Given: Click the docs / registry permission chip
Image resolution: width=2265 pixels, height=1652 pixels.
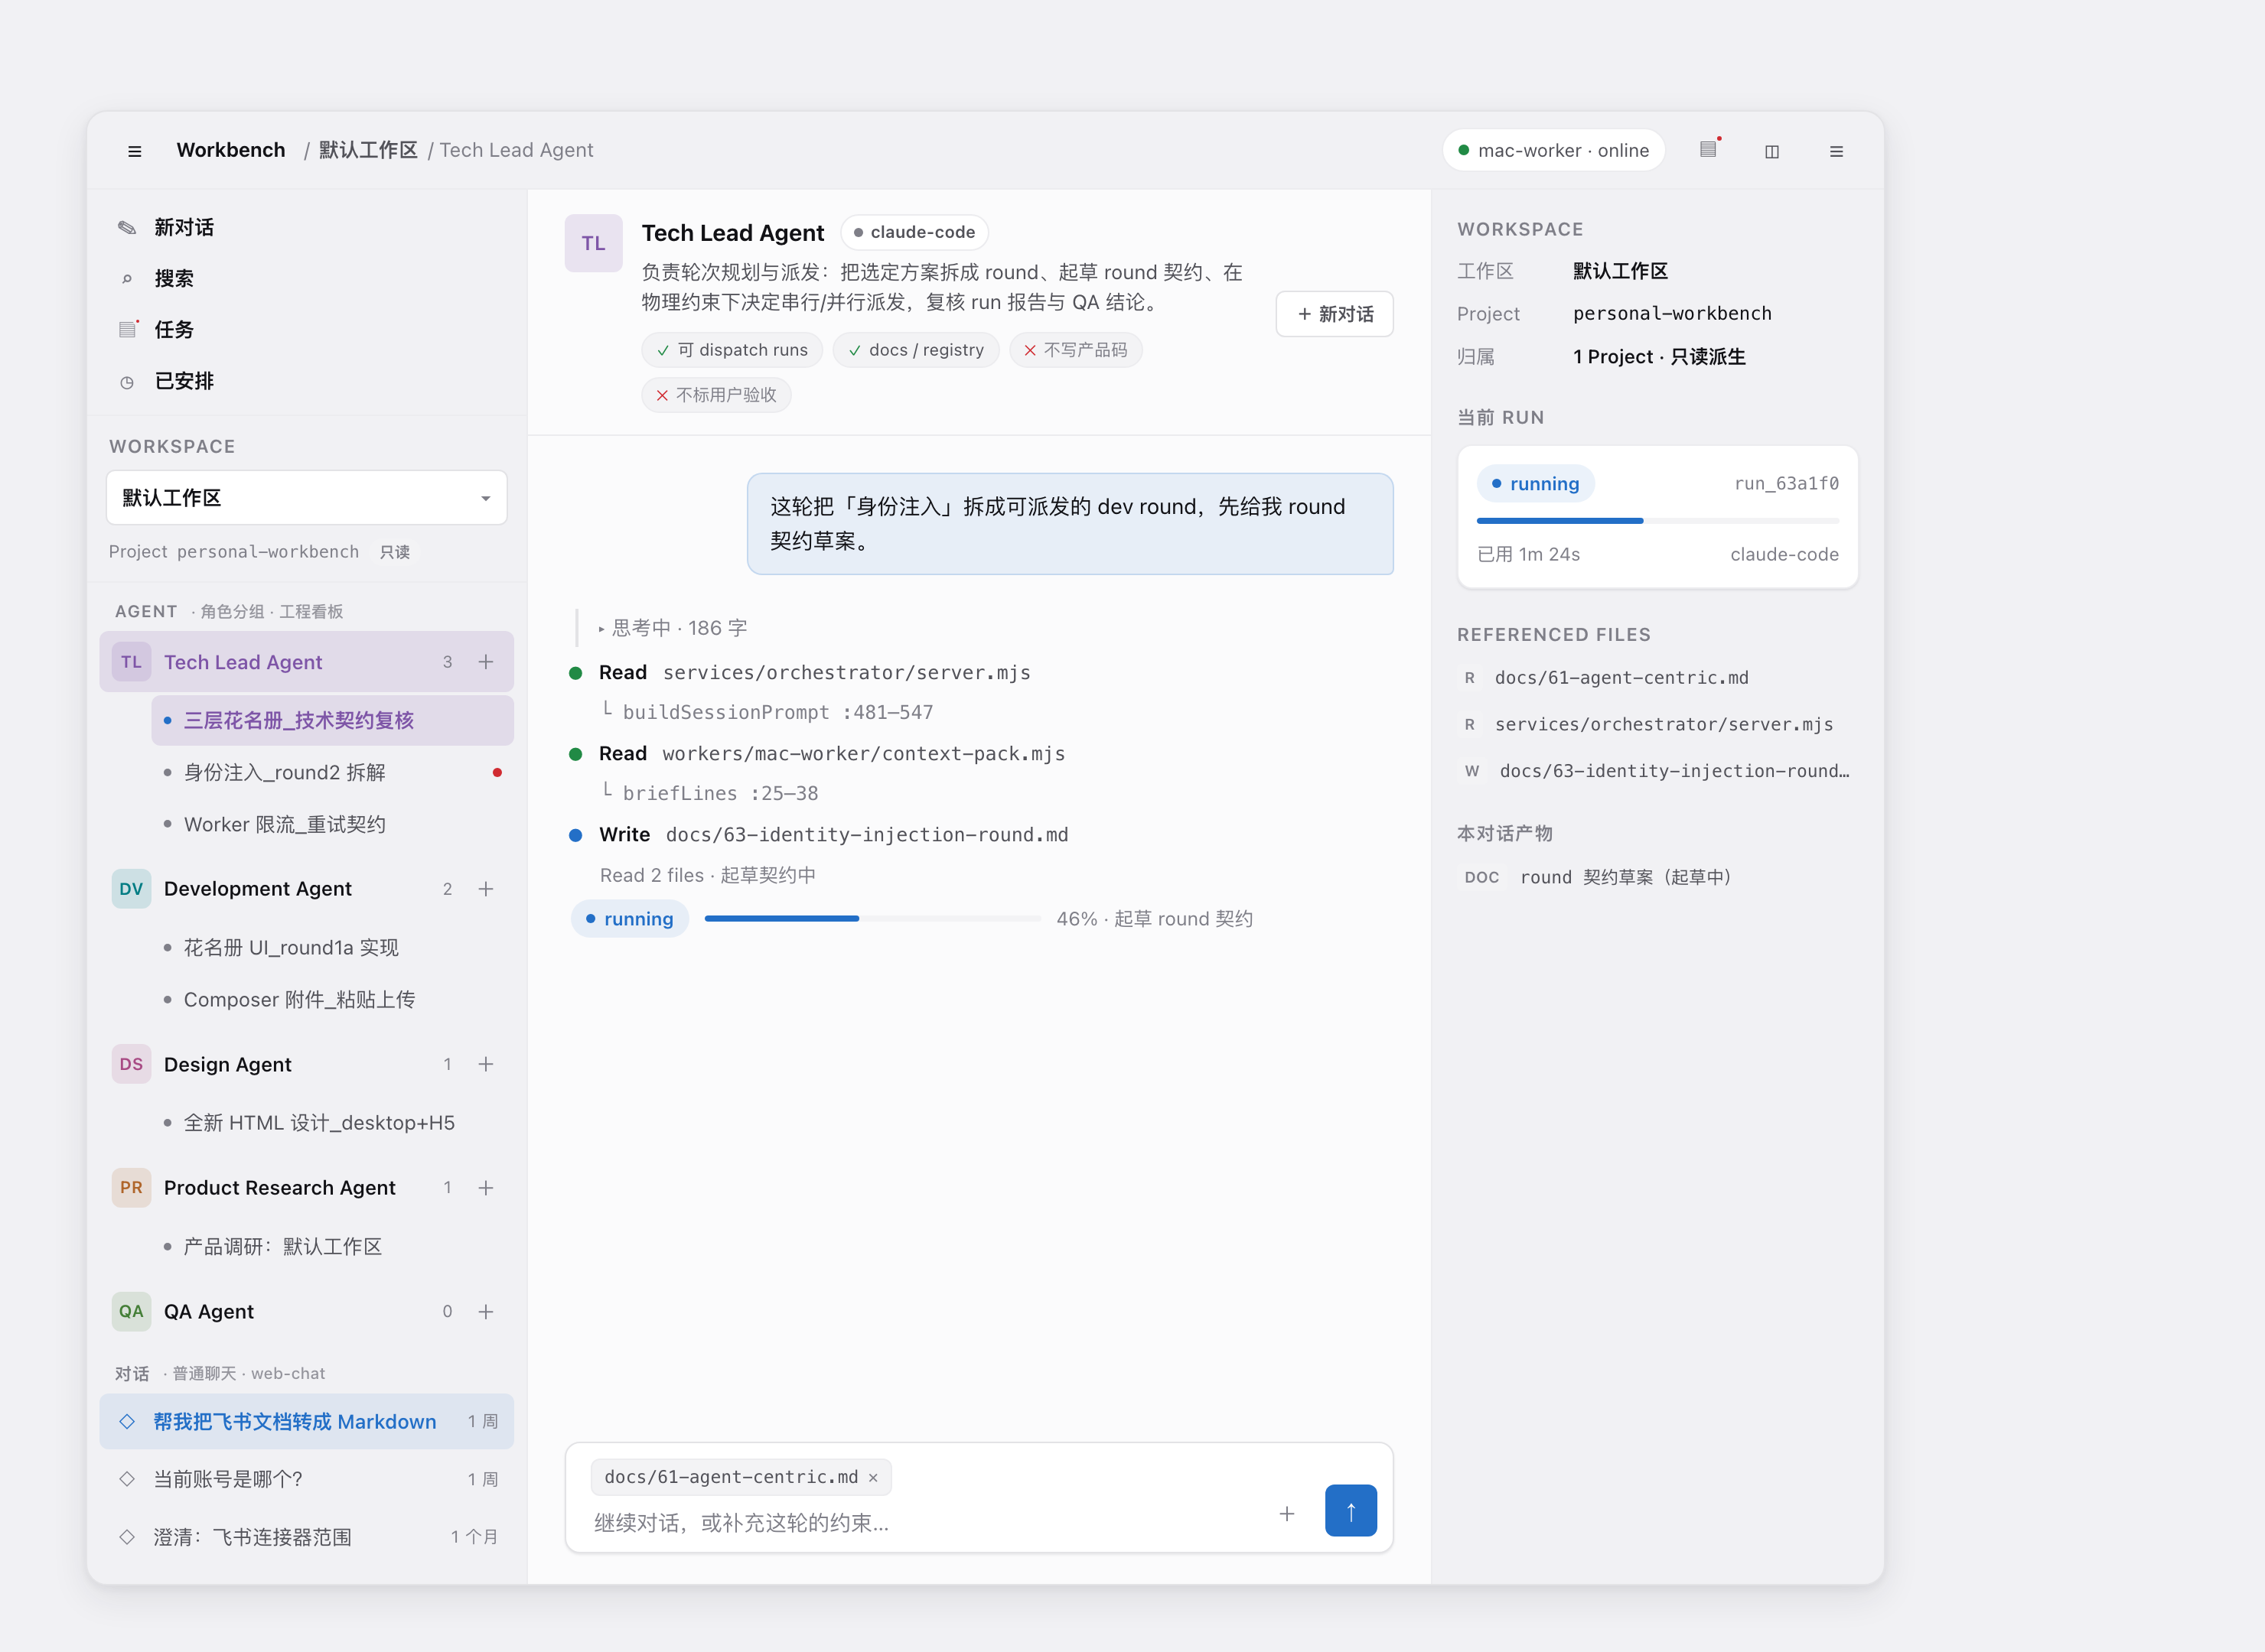Looking at the screenshot, I should [x=915, y=350].
